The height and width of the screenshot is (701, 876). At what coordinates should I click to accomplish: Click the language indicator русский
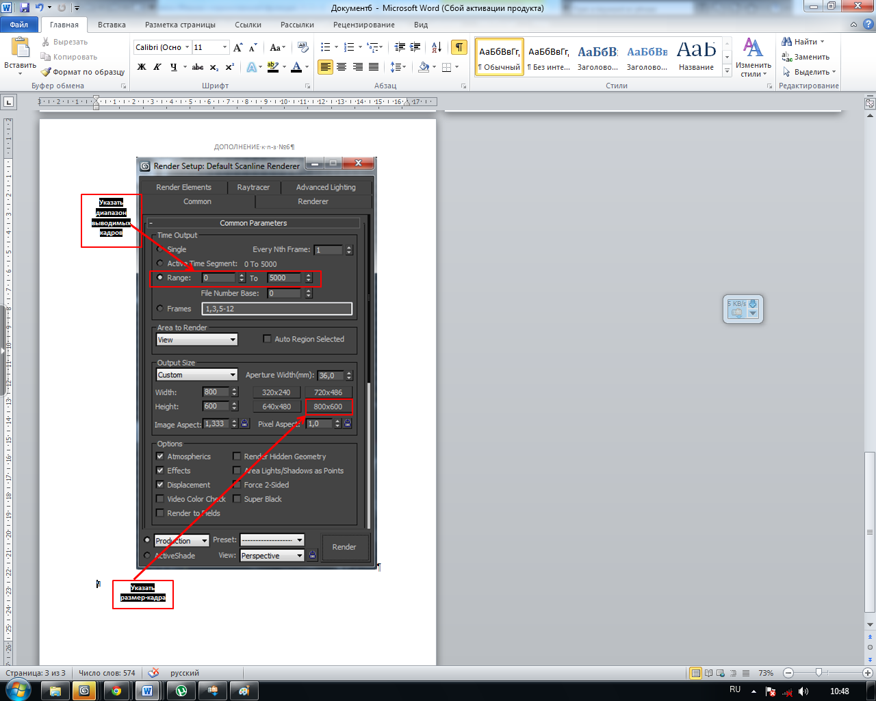pyautogui.click(x=185, y=673)
